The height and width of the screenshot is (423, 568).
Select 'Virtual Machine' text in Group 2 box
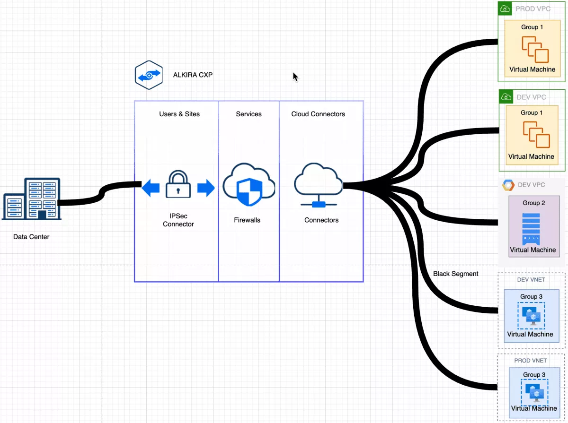[x=533, y=250]
